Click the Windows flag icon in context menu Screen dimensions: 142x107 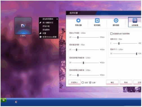40,37
